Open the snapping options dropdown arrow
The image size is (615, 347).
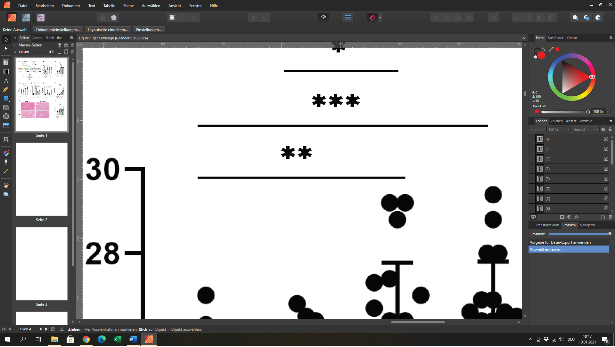point(380,18)
